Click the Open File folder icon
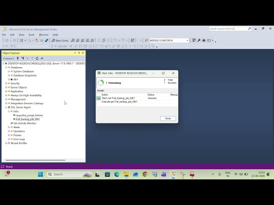This screenshot has width=274, height=205. (37, 41)
